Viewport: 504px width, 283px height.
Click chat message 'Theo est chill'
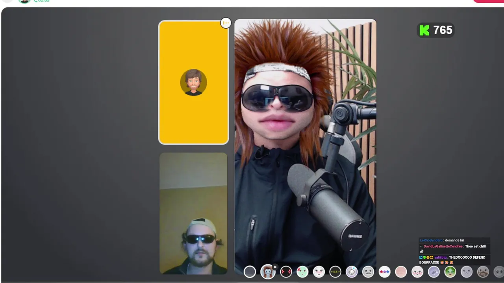pos(475,246)
